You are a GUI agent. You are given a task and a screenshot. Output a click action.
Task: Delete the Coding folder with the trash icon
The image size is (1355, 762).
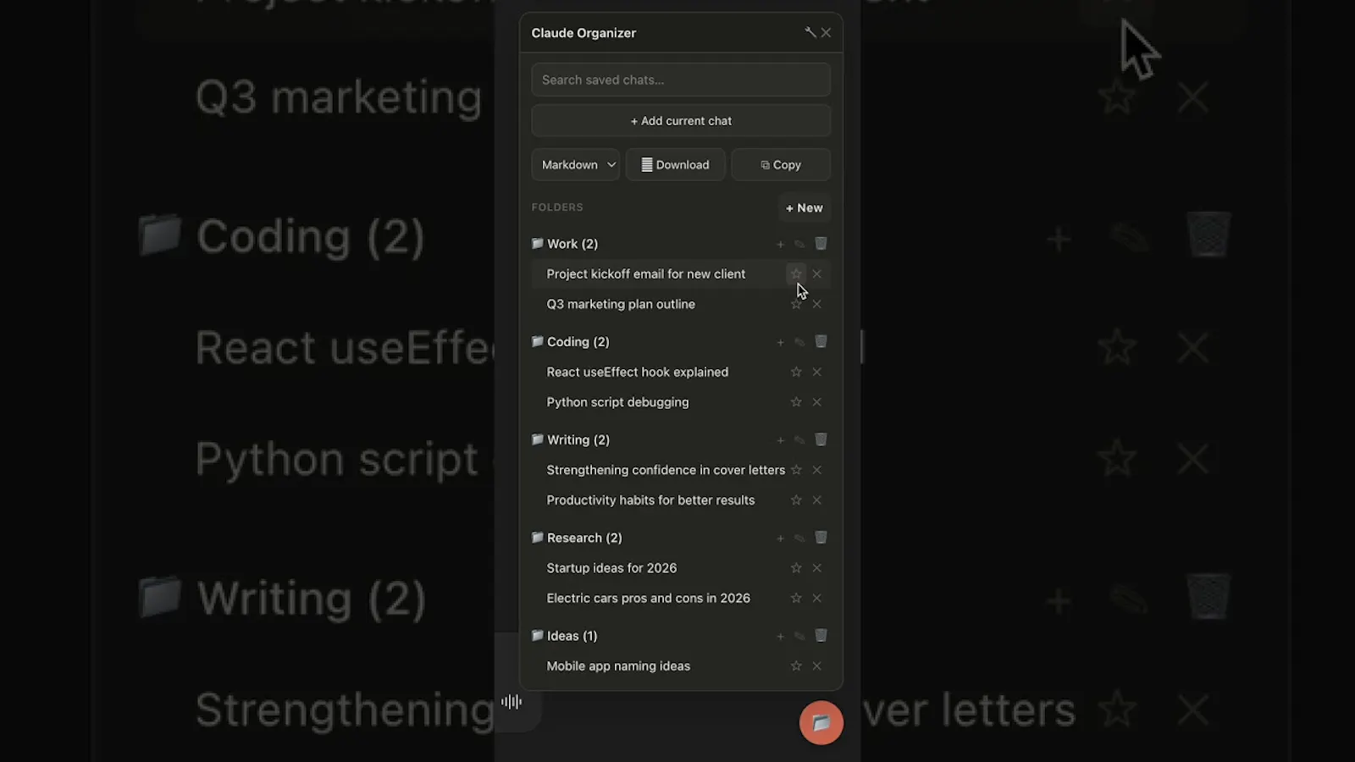coord(821,342)
